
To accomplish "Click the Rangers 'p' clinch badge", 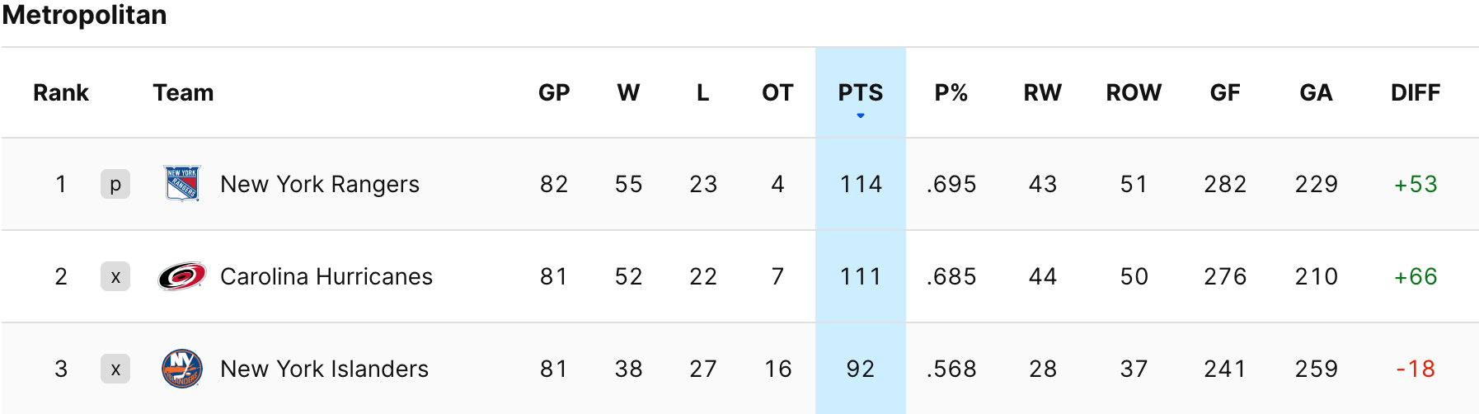I will point(115,184).
